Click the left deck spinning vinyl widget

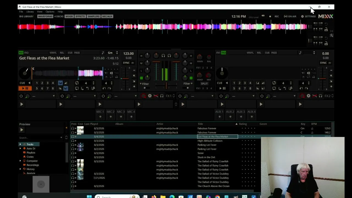click(25, 73)
